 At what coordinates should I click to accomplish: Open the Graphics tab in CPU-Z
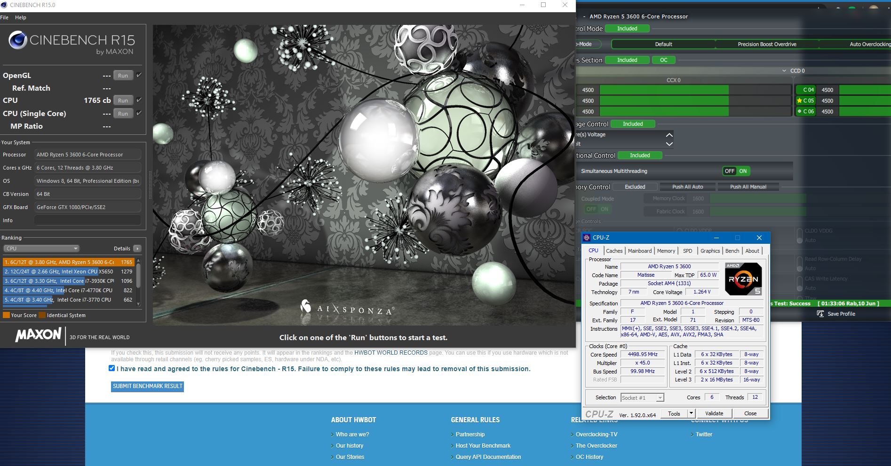tap(710, 251)
